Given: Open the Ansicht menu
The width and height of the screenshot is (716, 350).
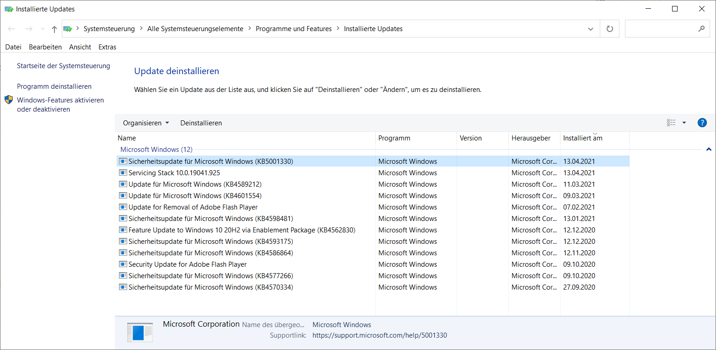Looking at the screenshot, I should [80, 47].
